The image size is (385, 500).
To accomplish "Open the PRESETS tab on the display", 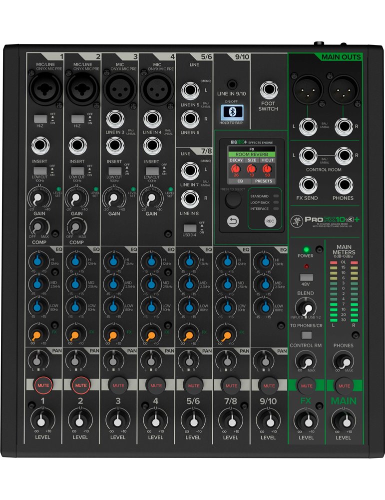I will click(x=264, y=181).
